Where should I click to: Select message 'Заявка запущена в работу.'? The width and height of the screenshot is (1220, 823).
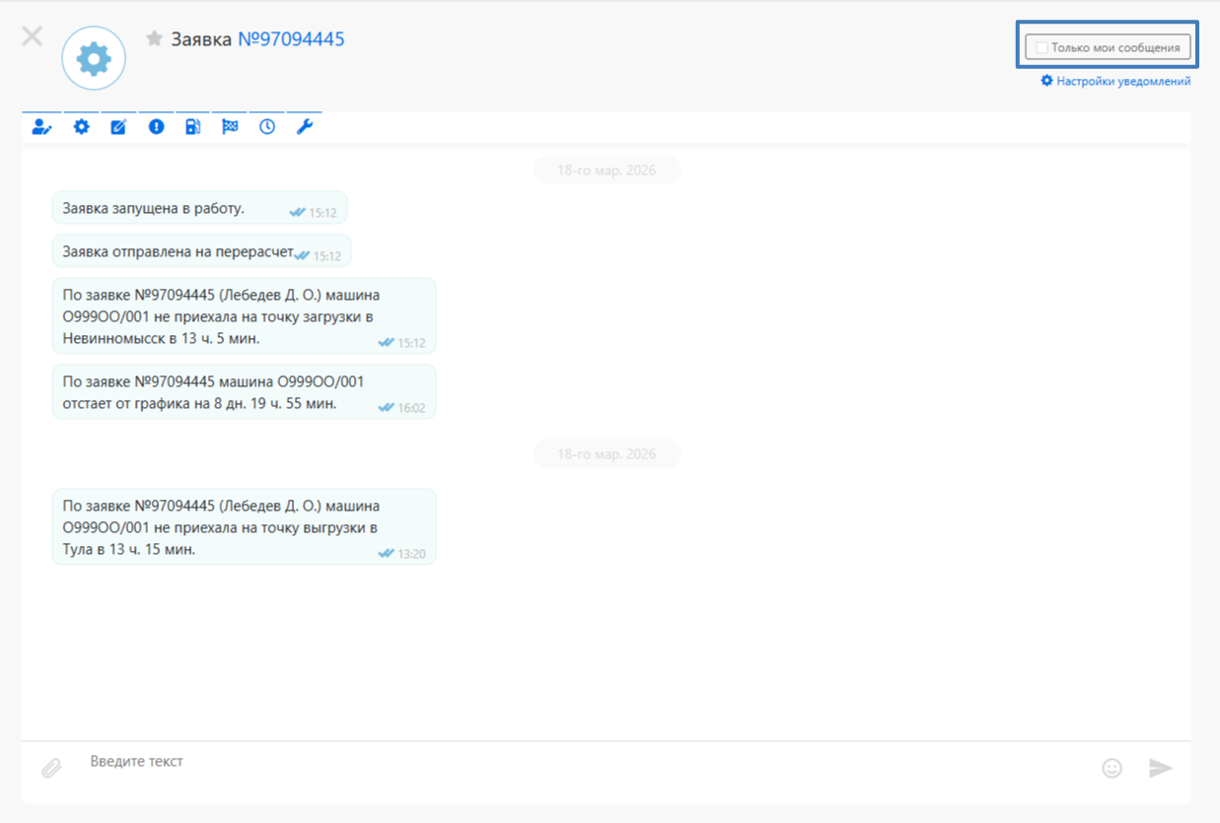199,208
